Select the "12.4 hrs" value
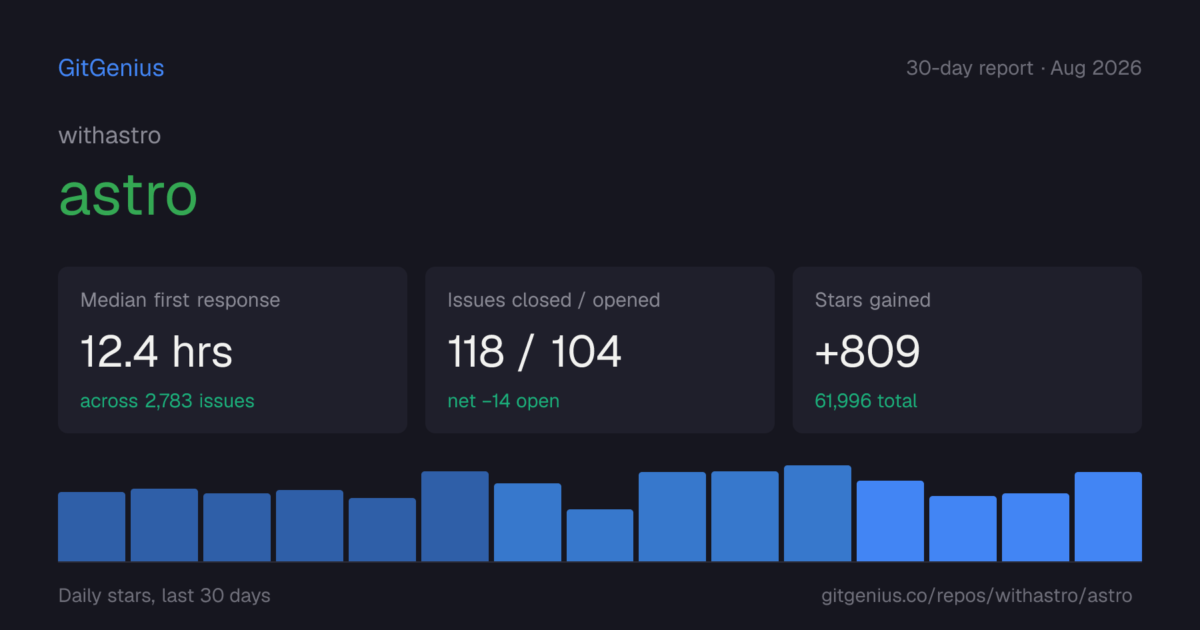The height and width of the screenshot is (630, 1200). [x=157, y=351]
